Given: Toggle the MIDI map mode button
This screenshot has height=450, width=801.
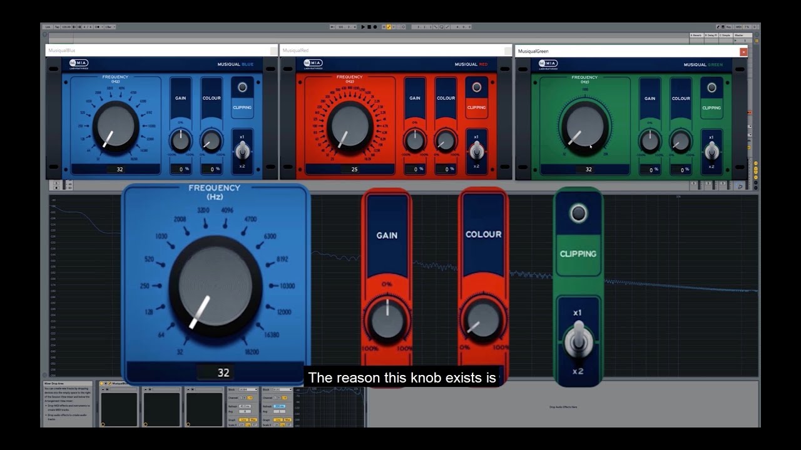Looking at the screenshot, I should (x=738, y=27).
